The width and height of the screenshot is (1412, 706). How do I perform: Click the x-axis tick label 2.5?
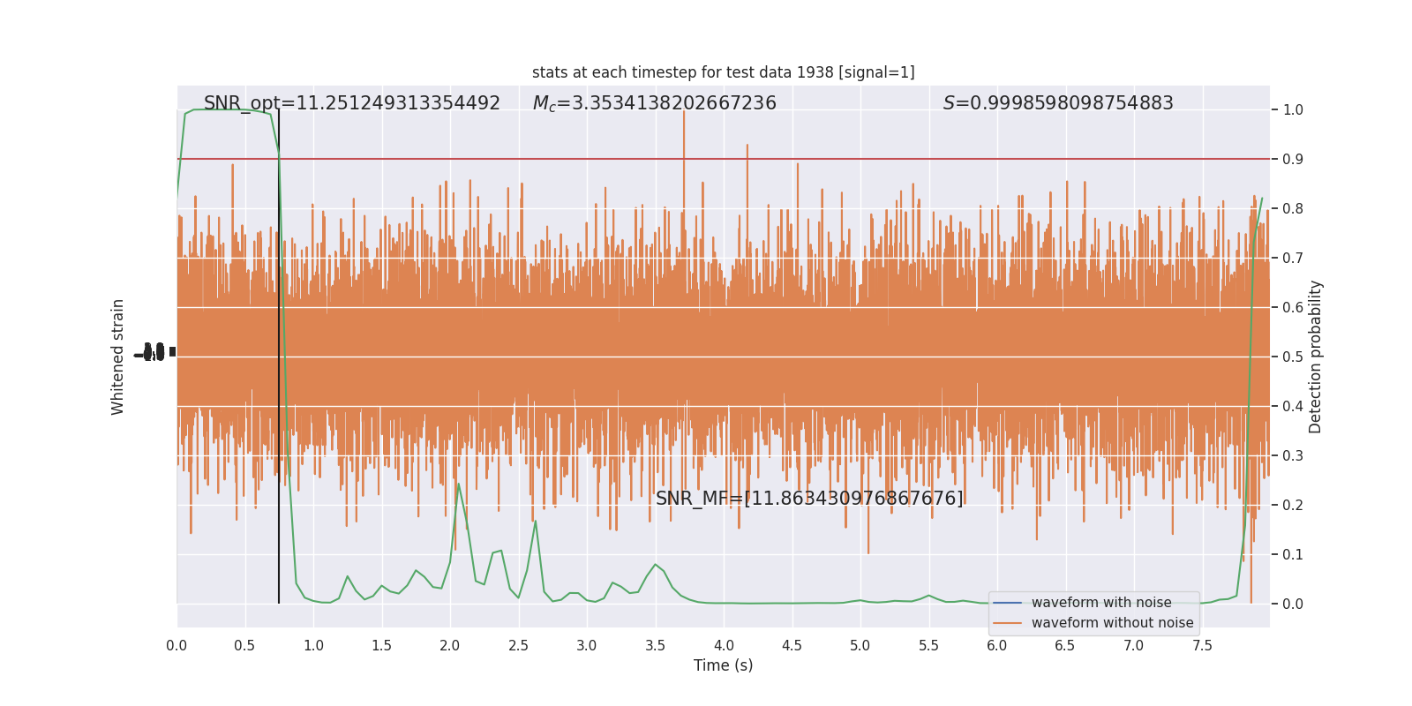coord(518,646)
